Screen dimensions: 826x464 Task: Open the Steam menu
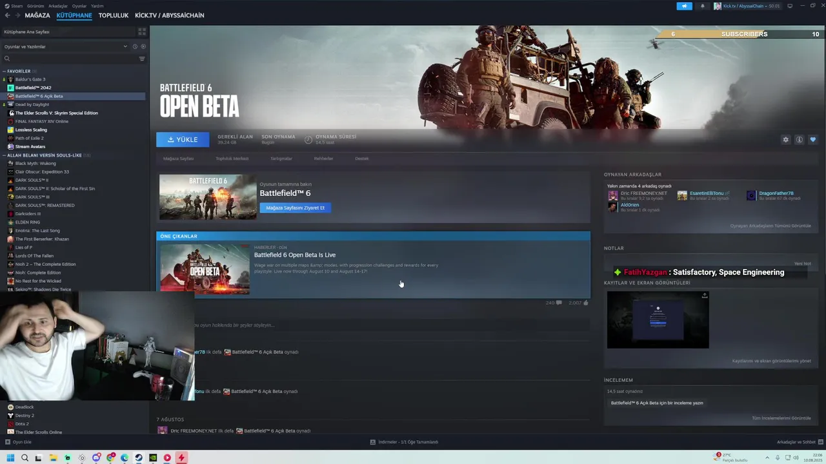click(13, 6)
